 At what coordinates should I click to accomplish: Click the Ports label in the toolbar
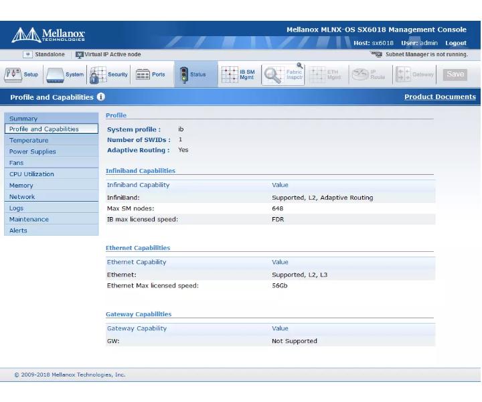click(158, 74)
